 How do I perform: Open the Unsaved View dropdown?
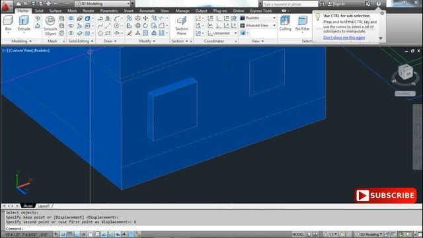tap(258, 25)
